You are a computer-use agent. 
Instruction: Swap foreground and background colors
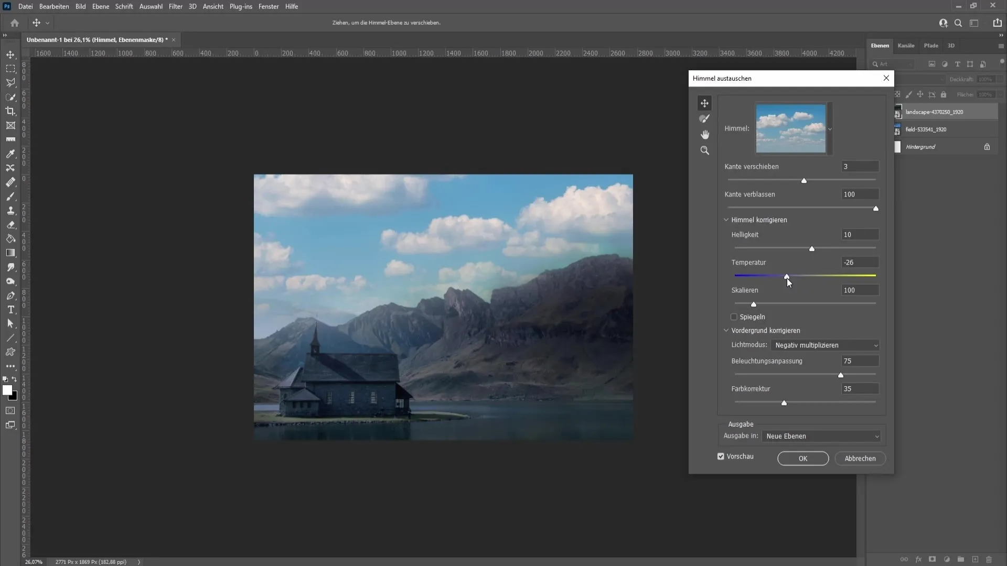(x=15, y=379)
